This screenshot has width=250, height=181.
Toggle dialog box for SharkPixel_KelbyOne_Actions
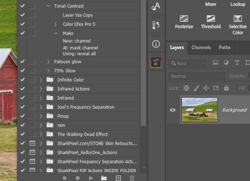pyautogui.click(x=32, y=152)
